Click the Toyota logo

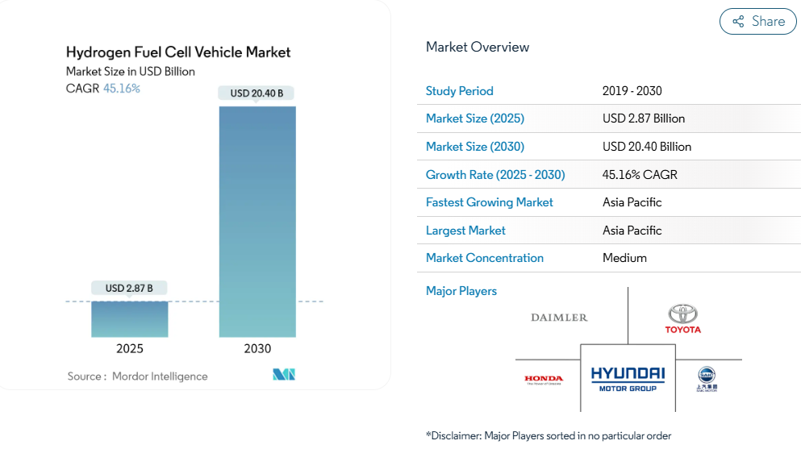point(682,318)
